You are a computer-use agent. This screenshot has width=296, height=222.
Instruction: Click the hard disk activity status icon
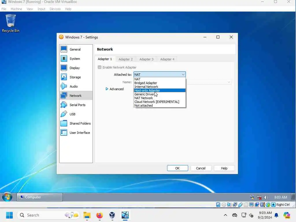218,205
